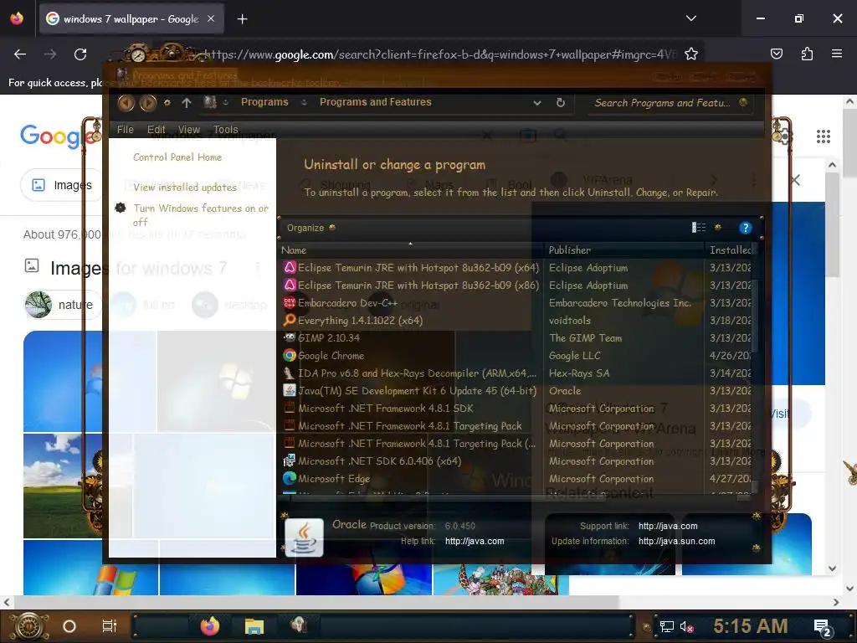Switch to Firefox from the taskbar
This screenshot has width=857, height=643.
tap(209, 626)
